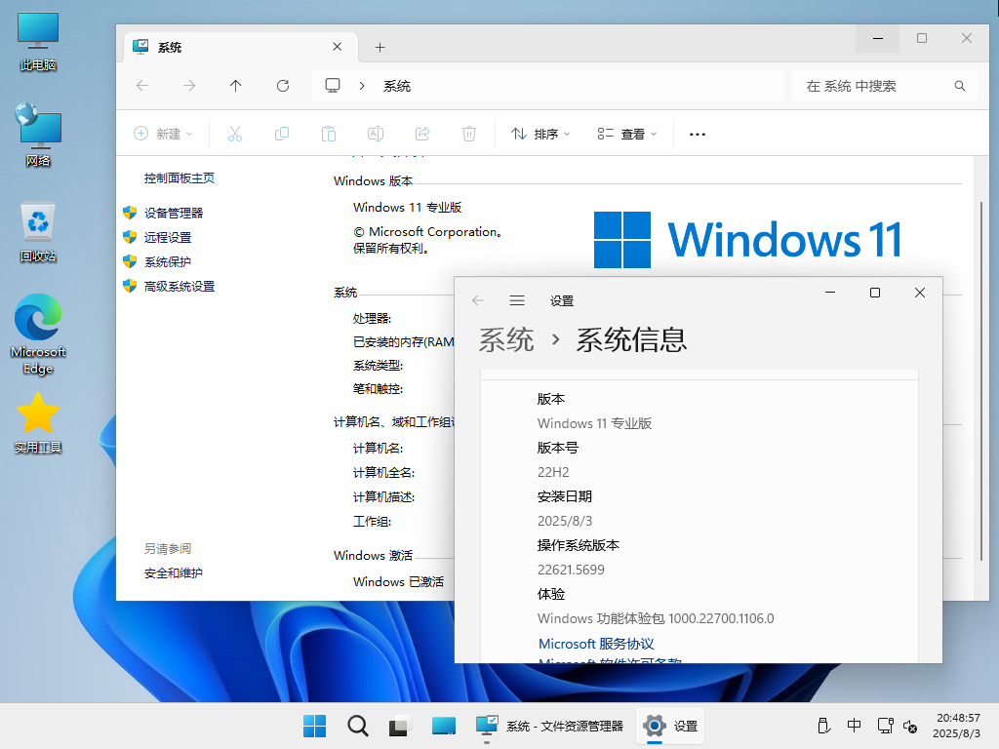This screenshot has width=999, height=749.
Task: Click the refresh icon in the address bar
Action: click(282, 86)
